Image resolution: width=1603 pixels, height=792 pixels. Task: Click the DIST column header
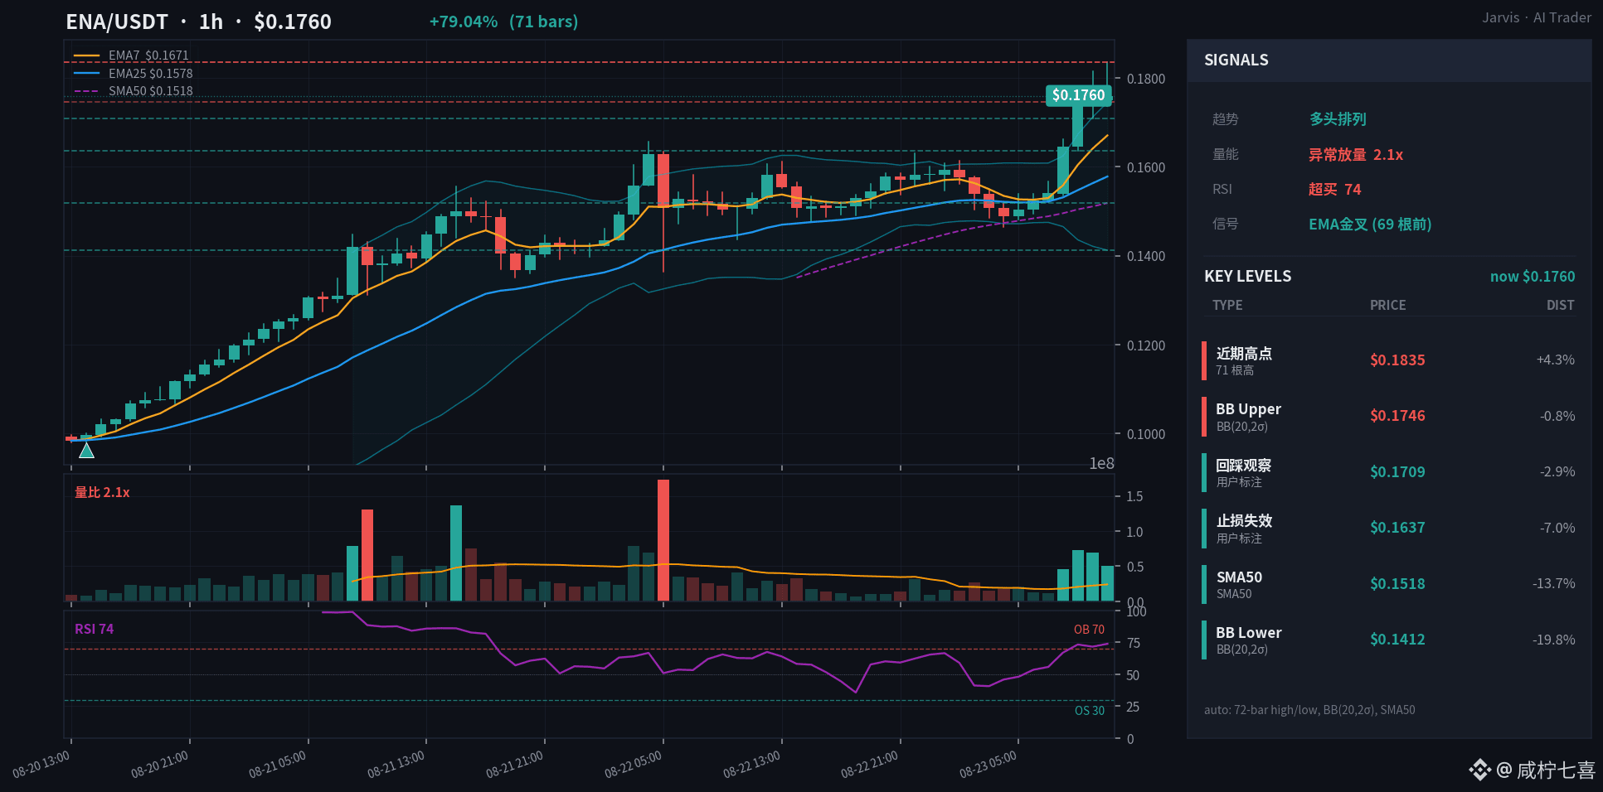(1561, 305)
